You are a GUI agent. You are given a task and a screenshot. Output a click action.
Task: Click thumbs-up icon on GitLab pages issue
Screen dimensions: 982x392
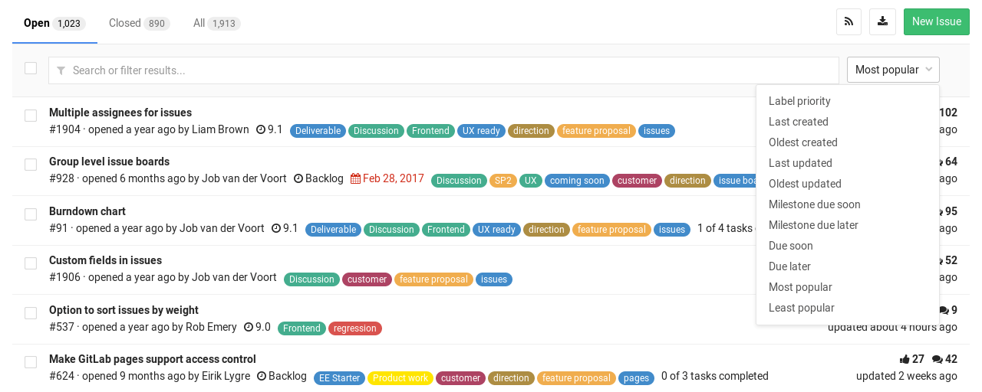905,359
